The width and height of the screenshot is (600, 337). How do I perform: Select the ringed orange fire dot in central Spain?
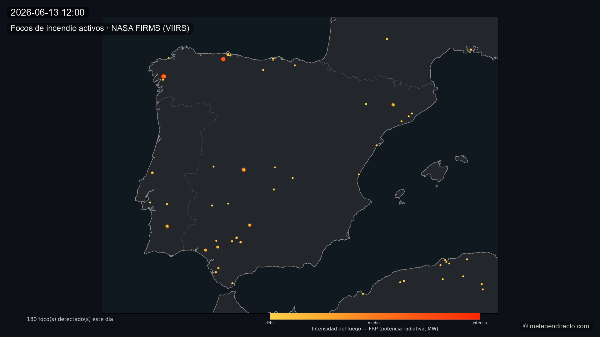click(243, 170)
